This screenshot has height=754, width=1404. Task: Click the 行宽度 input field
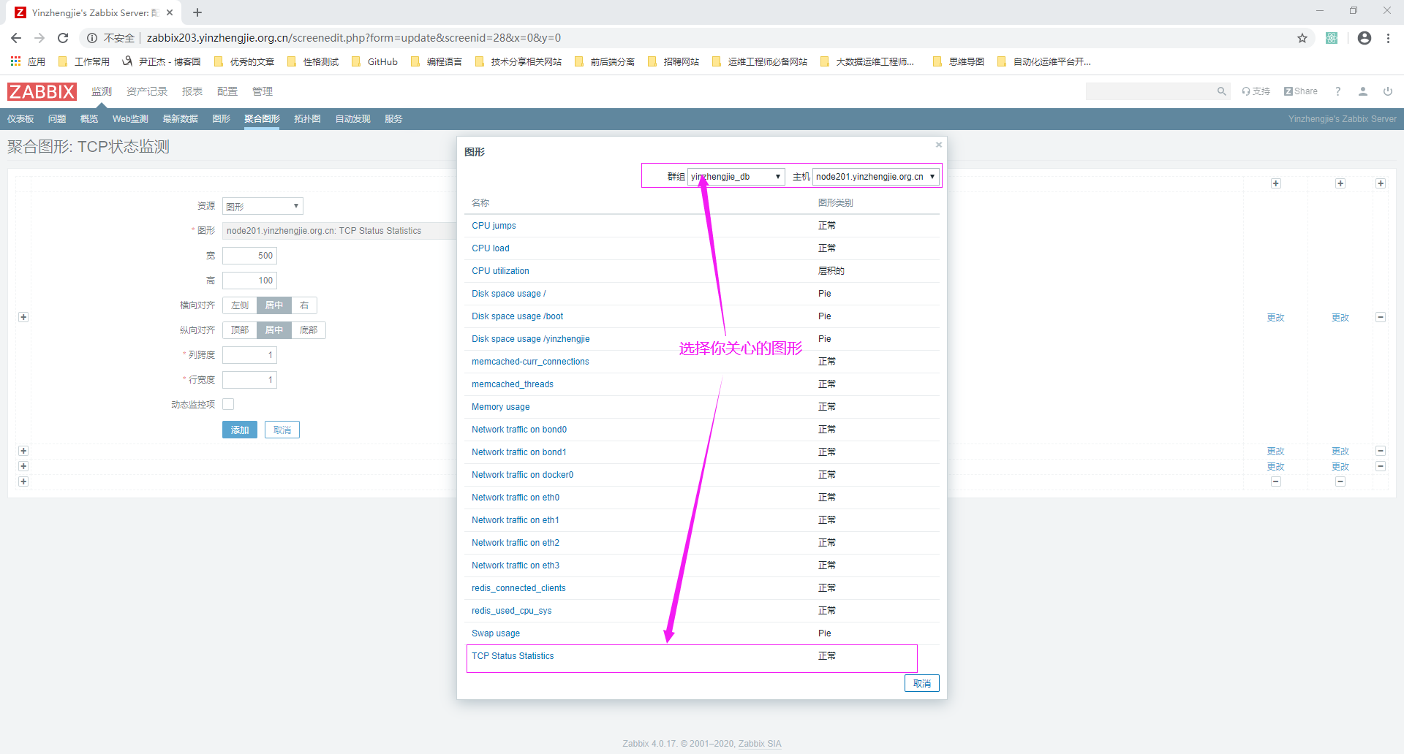click(x=249, y=380)
